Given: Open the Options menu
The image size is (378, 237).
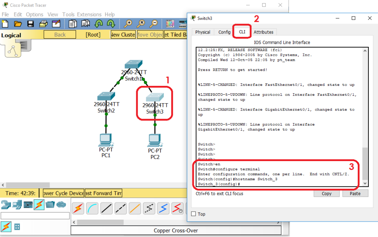Looking at the screenshot, I should (x=34, y=14).
